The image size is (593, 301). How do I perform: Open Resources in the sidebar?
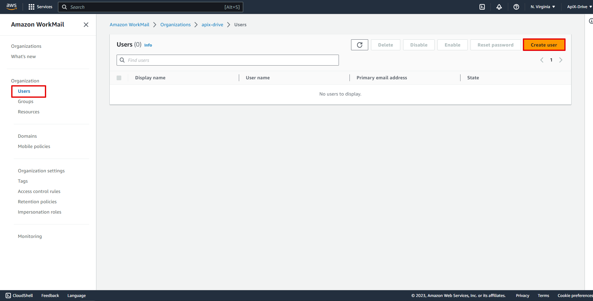29,112
